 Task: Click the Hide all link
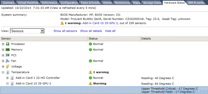110,31
